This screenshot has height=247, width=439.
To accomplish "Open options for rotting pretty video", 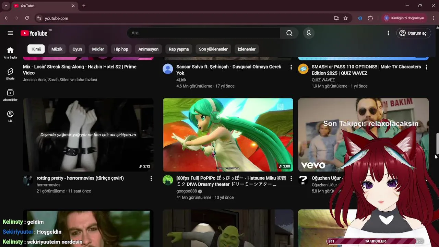I will point(151,178).
